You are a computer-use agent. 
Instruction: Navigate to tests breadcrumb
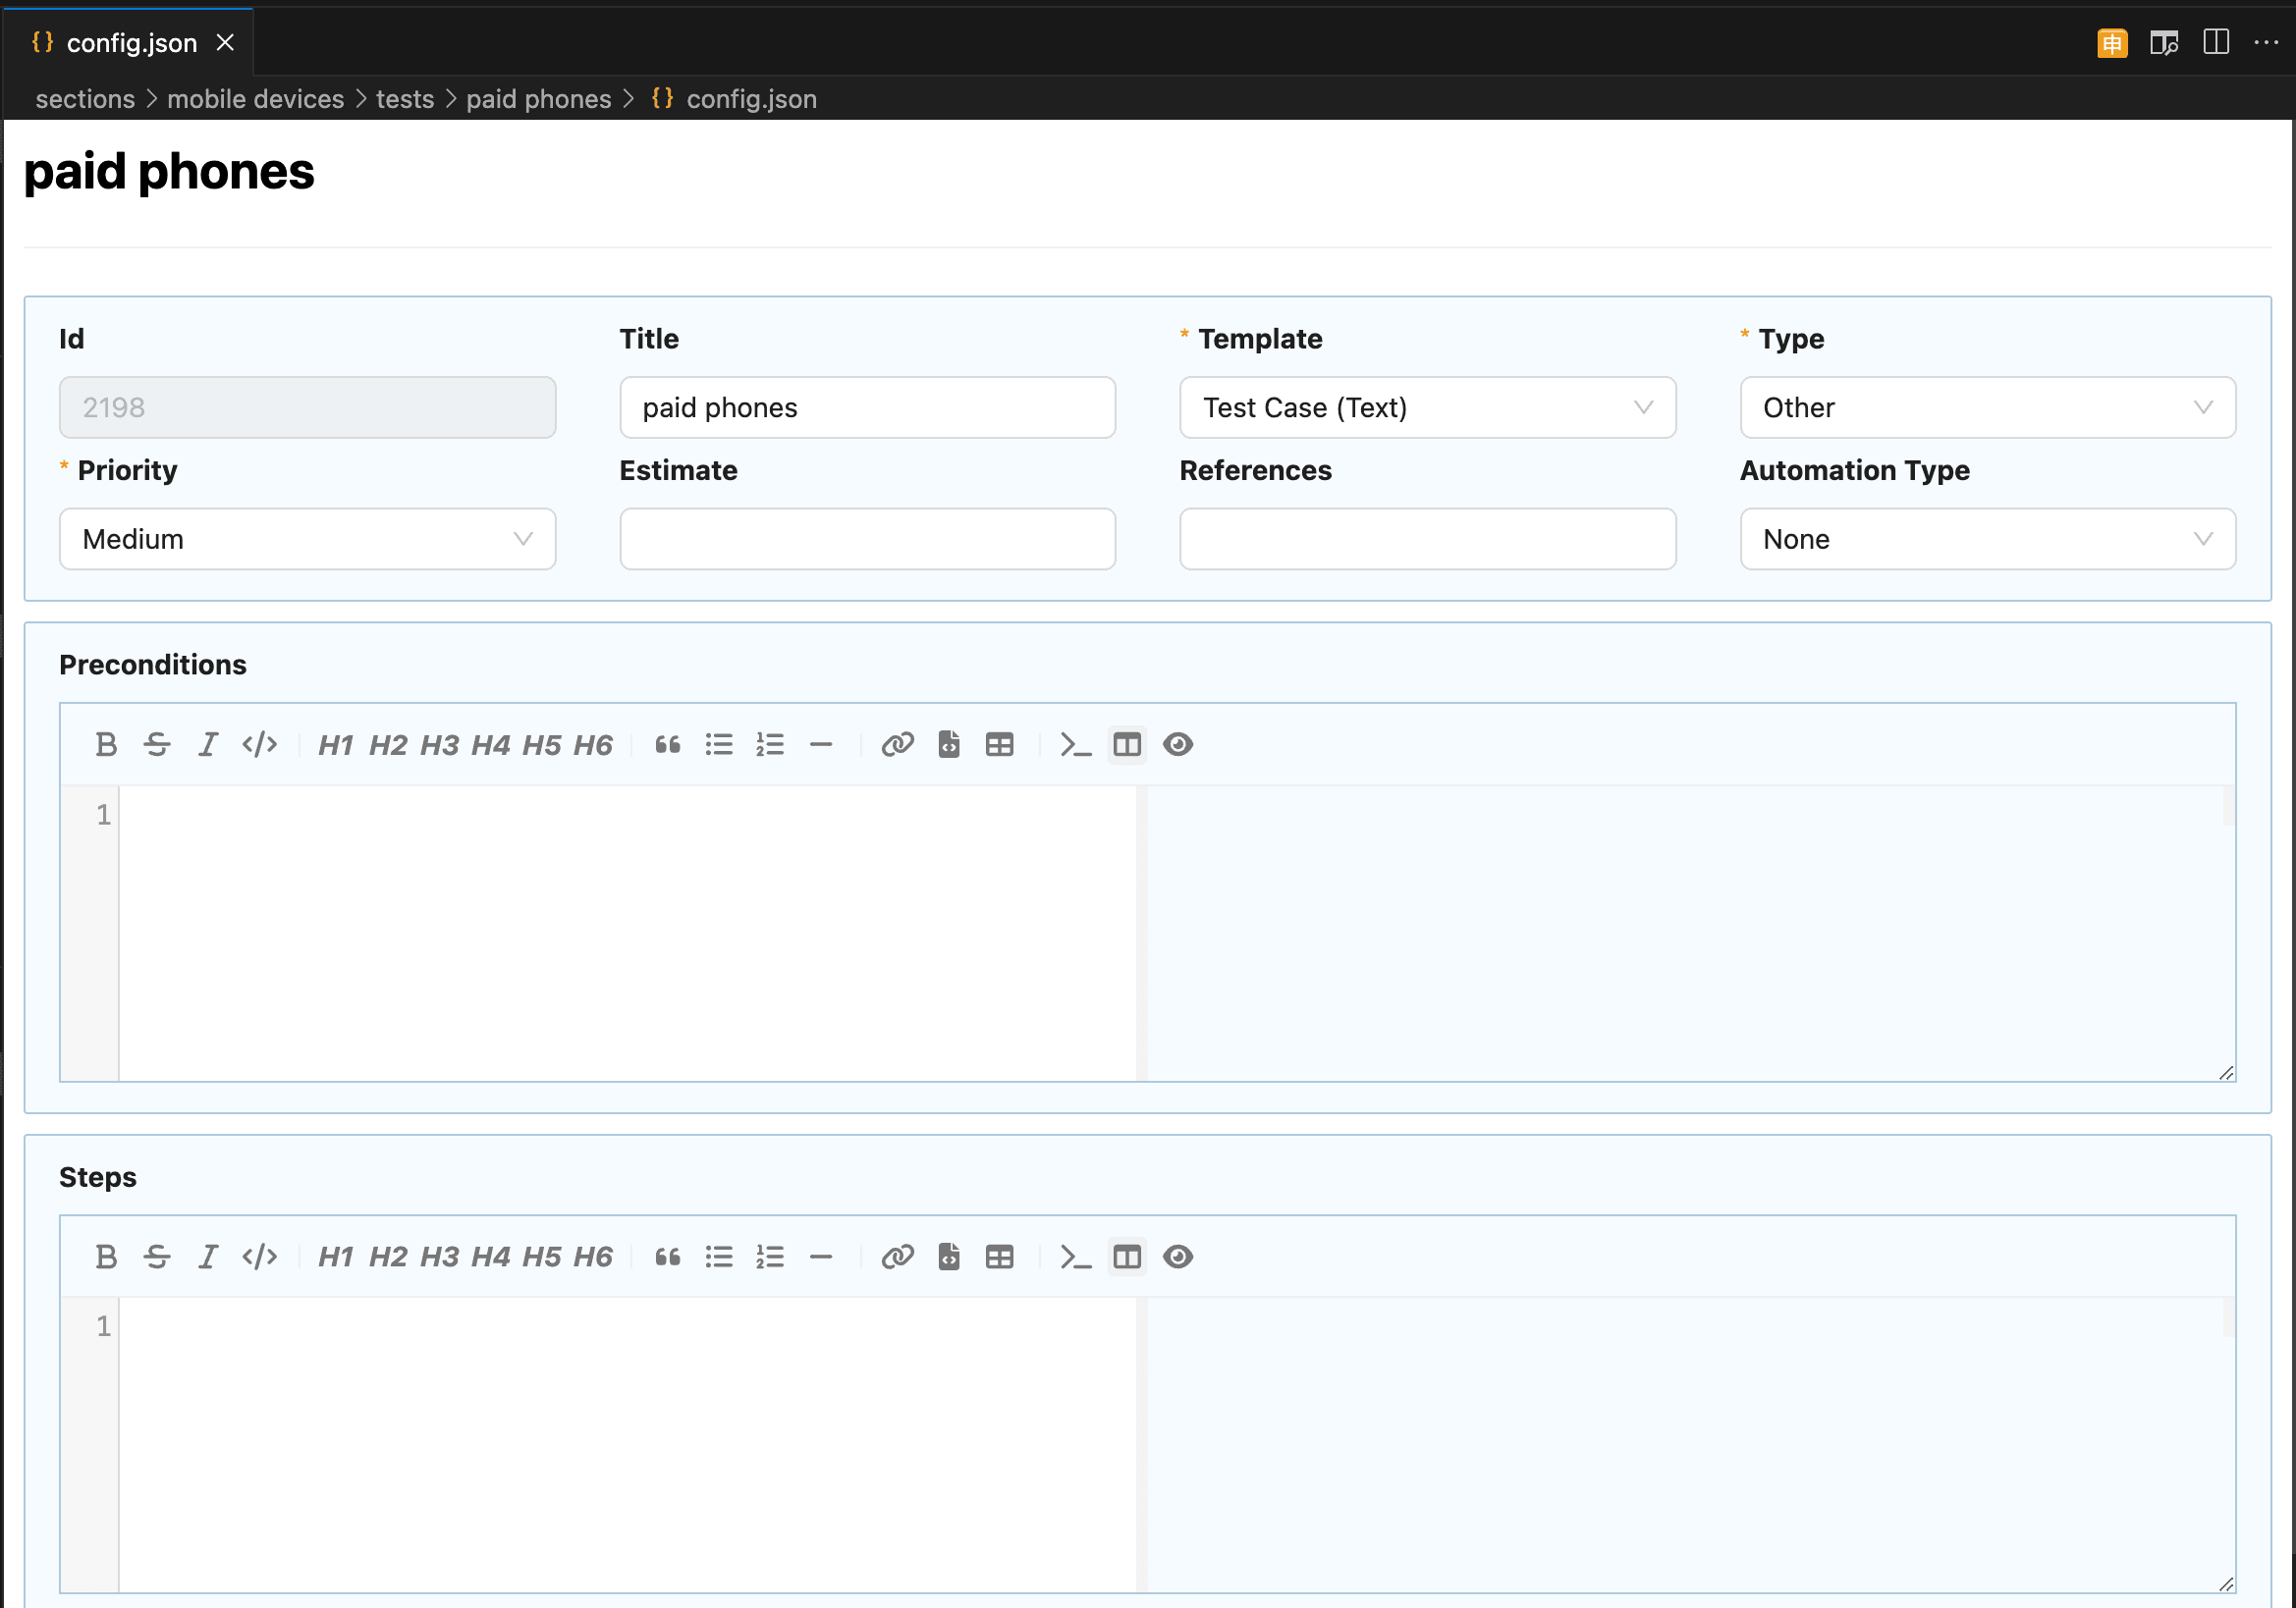[x=405, y=99]
